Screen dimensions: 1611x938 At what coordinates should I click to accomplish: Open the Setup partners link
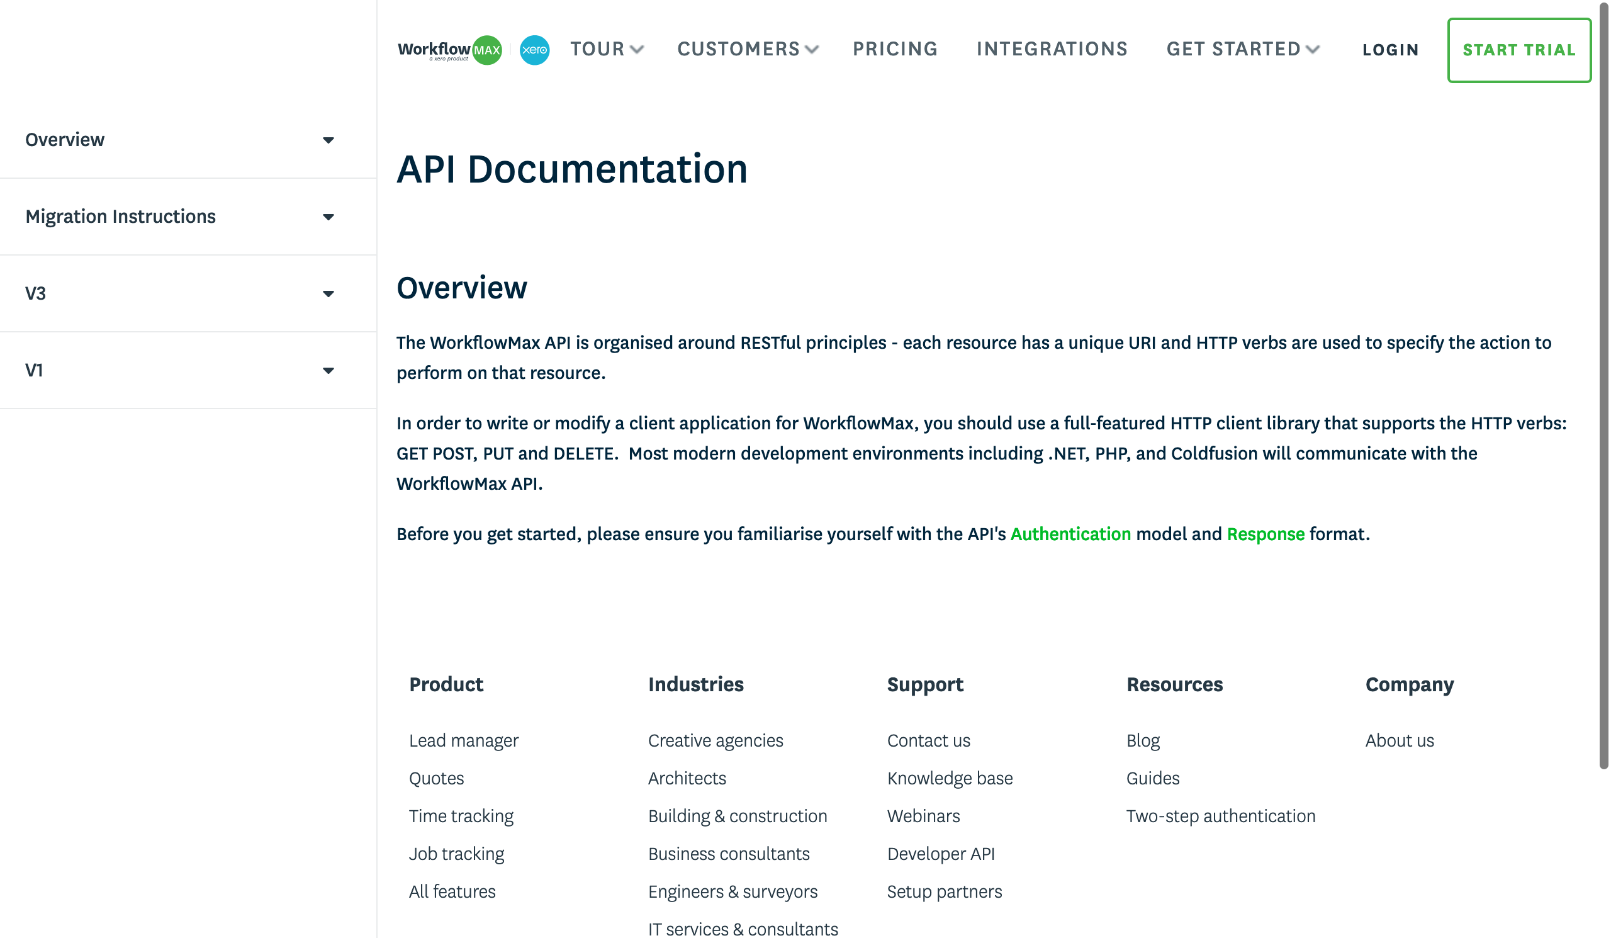pos(944,891)
